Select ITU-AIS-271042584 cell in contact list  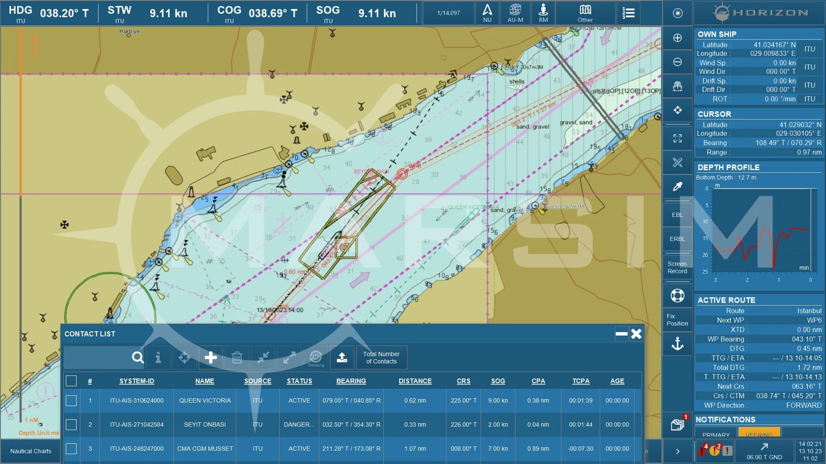136,424
